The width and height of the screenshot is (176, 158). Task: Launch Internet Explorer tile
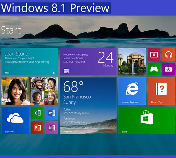132,91
